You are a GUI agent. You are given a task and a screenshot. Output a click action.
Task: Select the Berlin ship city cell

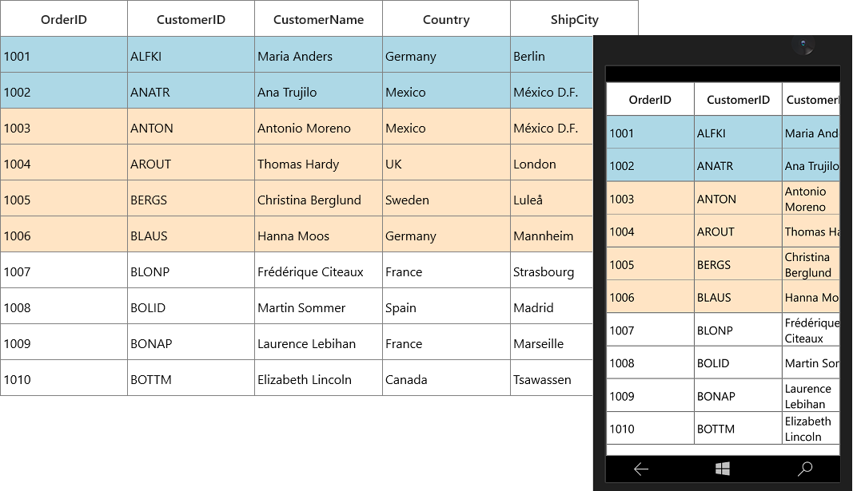[552, 55]
